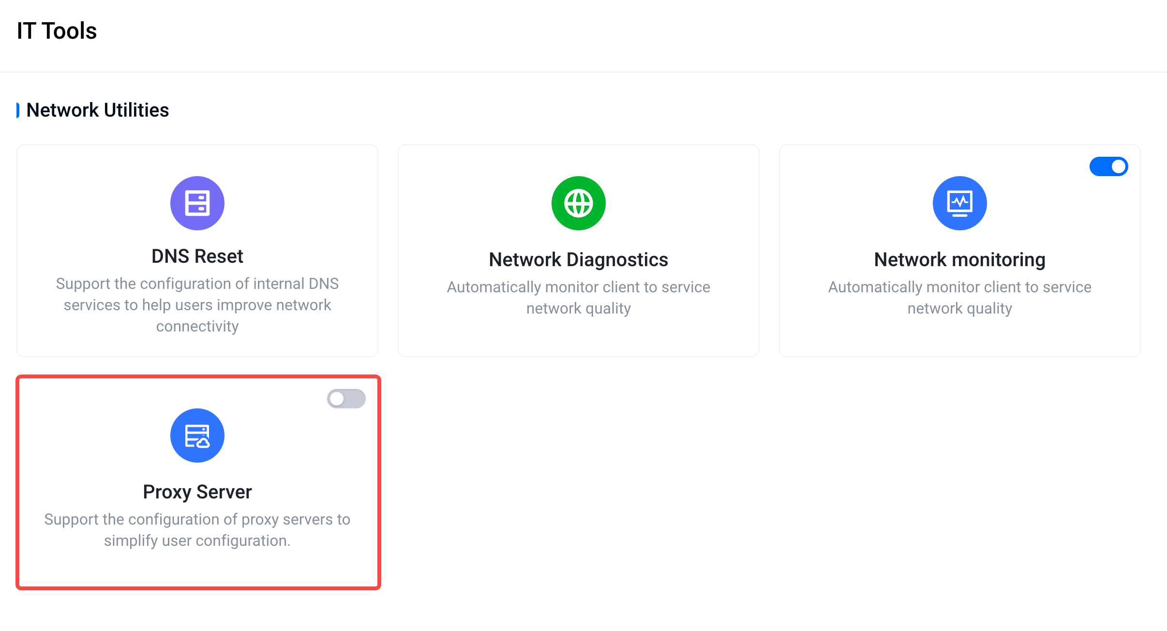Viewport: 1167px width, 631px height.
Task: Click the Proxy Server title text
Action: coord(197,492)
